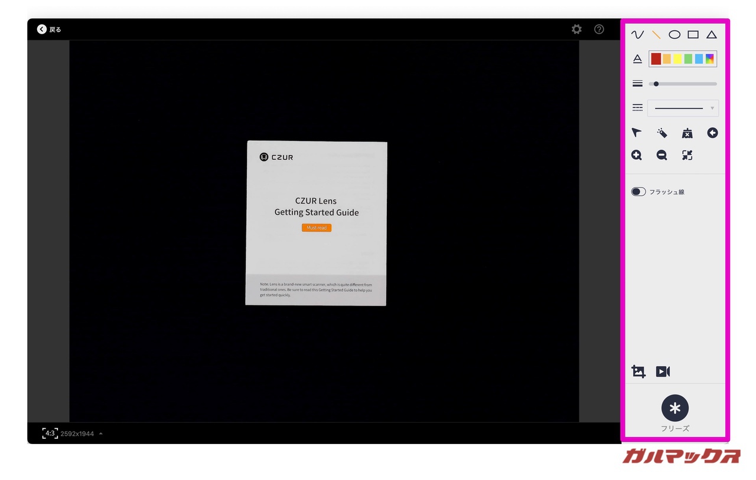Reset view with the fit-to-screen icon
This screenshot has height=480, width=756.
(x=687, y=155)
